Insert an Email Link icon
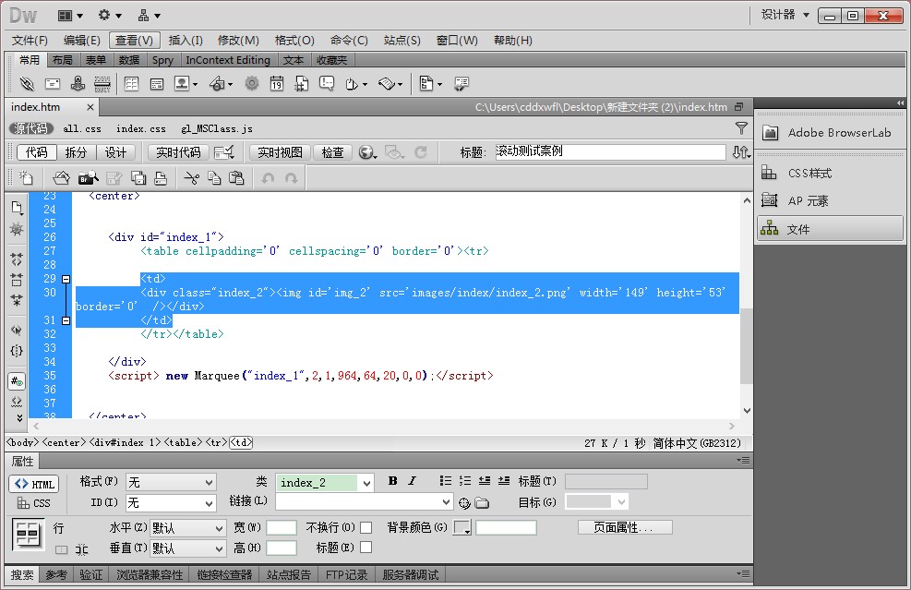This screenshot has height=590, width=911. (x=53, y=84)
